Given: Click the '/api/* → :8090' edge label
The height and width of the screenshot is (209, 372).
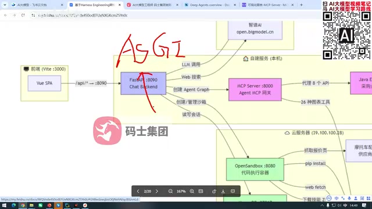Looking at the screenshot, I should (91, 83).
